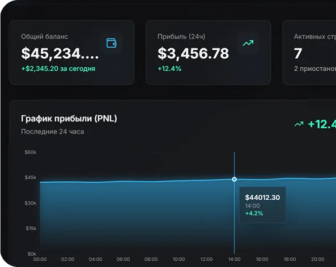Click the График прибыли (PNL) heading
The height and width of the screenshot is (267, 336).
pyautogui.click(x=69, y=119)
